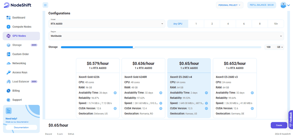Select GPU Nodes in sidebar
This screenshot has height=136, width=293.
(21, 36)
